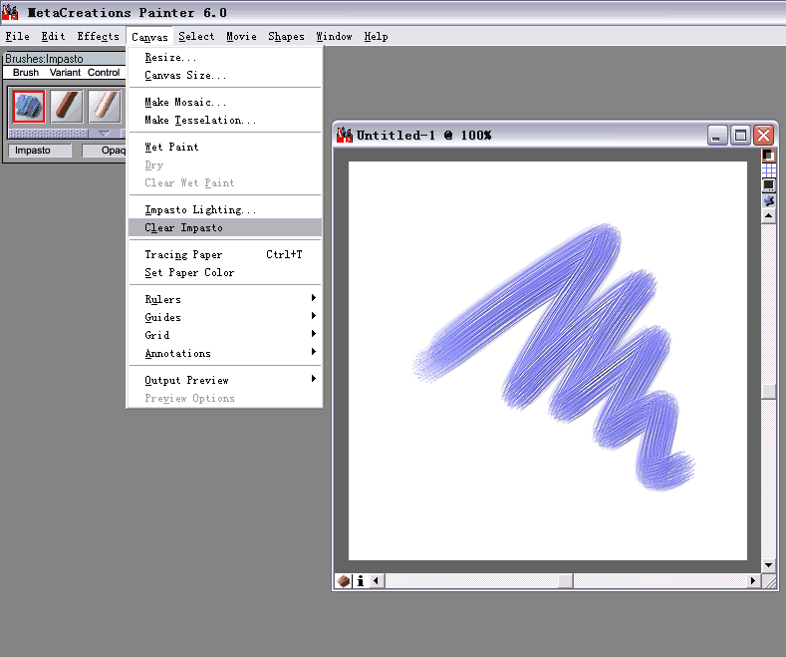Click the Painter app icon in title bar
Viewport: 786px width, 657px height.
(10, 12)
